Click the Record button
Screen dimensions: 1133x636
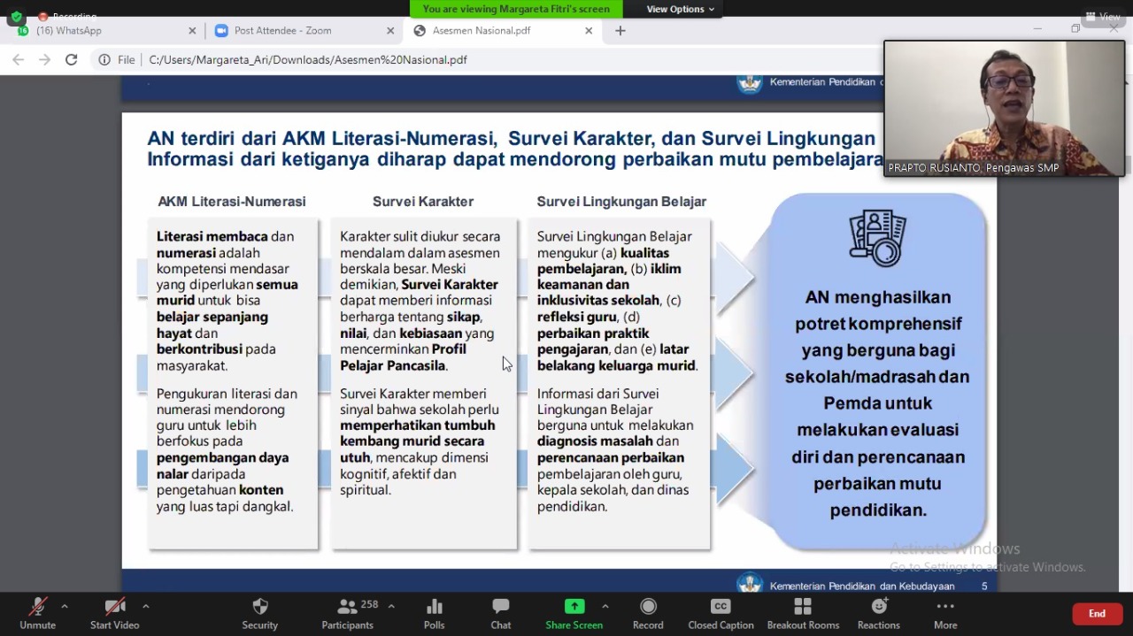(x=648, y=613)
